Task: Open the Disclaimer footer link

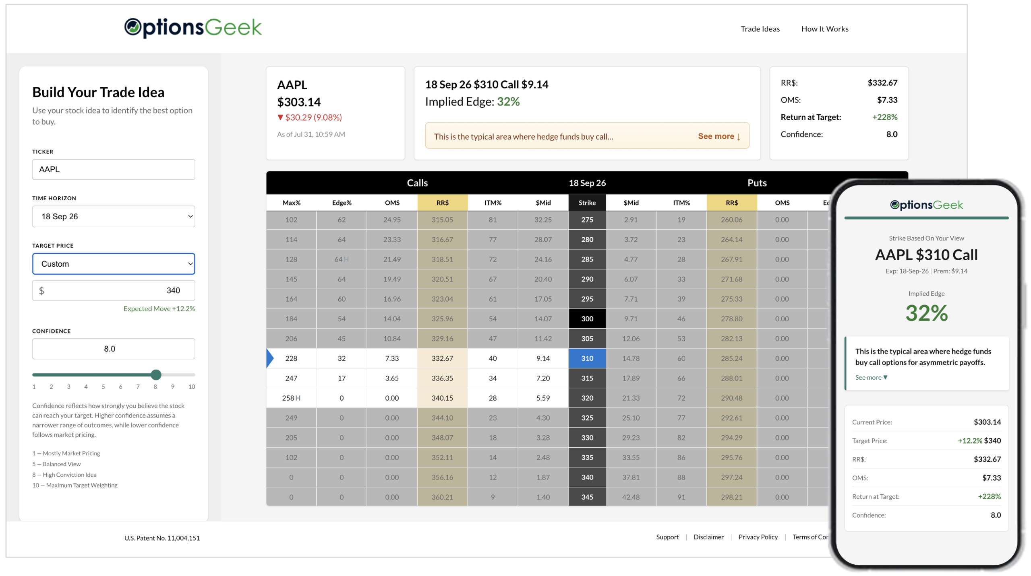Action: click(708, 537)
